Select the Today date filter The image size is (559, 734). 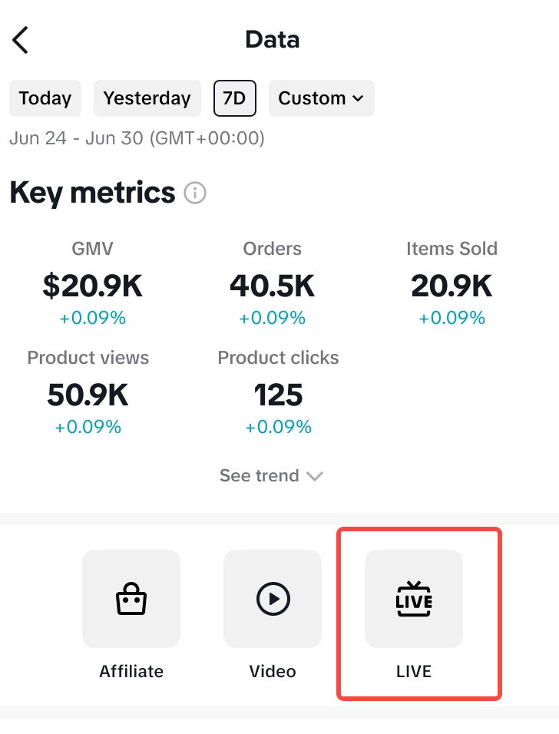coord(45,98)
